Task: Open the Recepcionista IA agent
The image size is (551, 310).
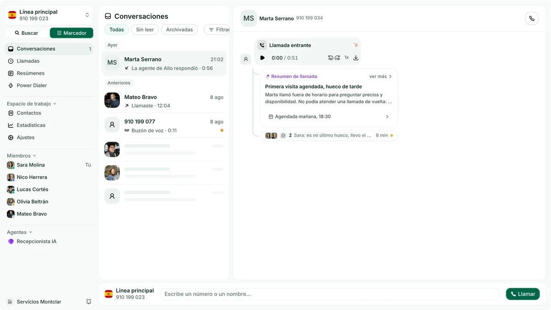Action: click(49, 241)
